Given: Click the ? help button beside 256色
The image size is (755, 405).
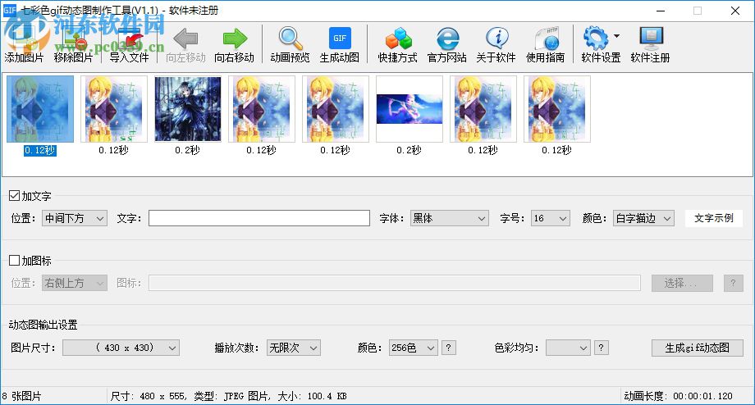Looking at the screenshot, I should [x=448, y=348].
